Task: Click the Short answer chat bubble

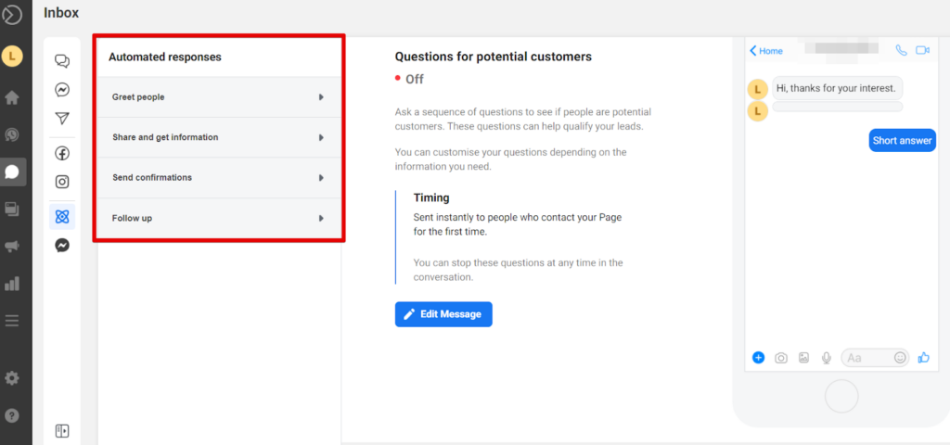Action: pyautogui.click(x=902, y=141)
